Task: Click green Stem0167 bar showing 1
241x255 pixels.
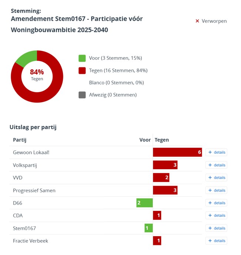Action: tap(148, 228)
